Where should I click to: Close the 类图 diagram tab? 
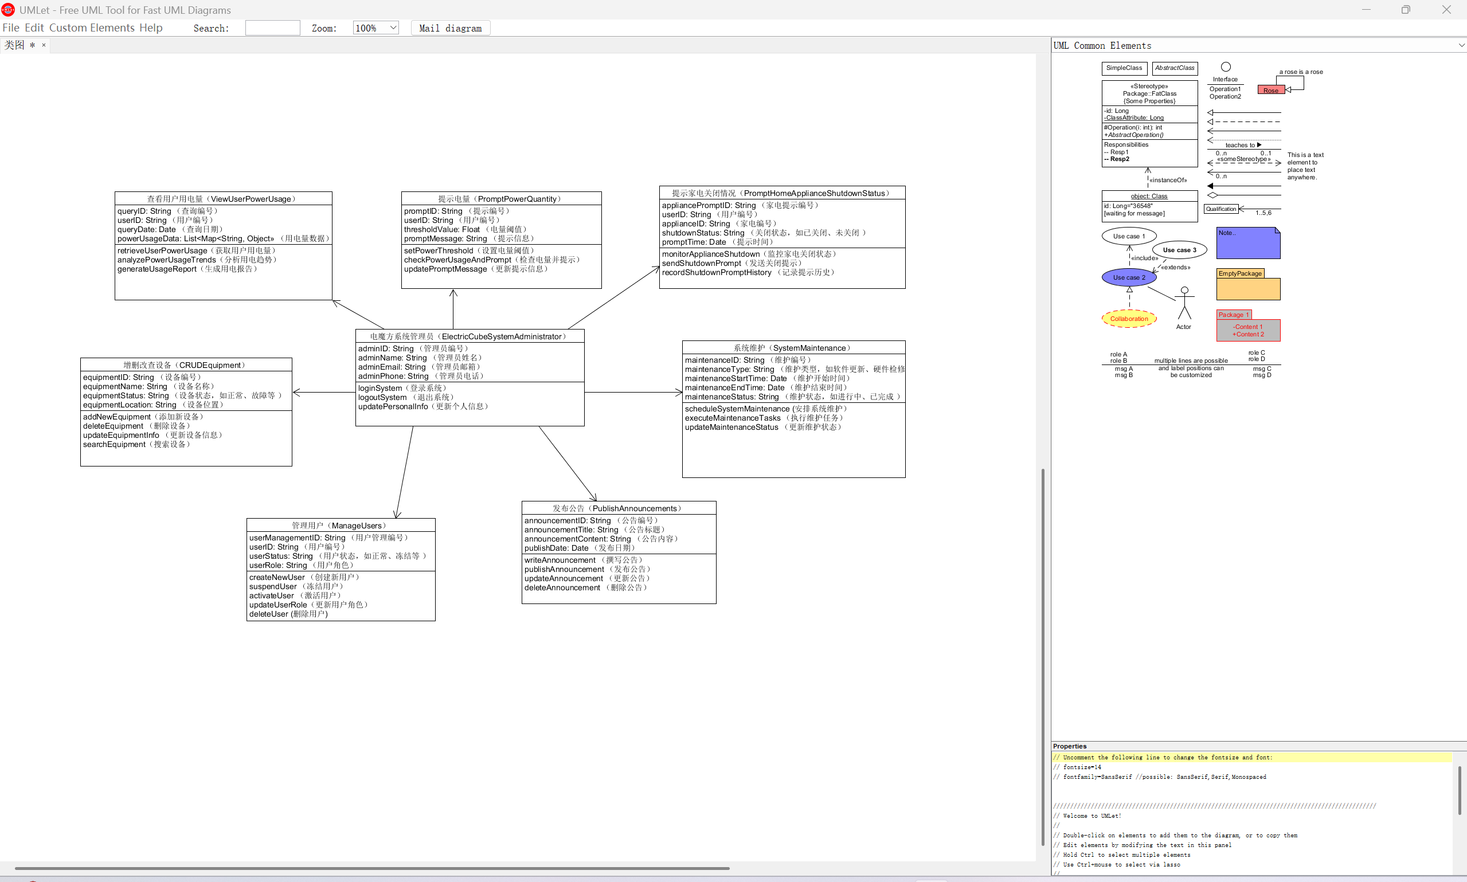point(44,45)
